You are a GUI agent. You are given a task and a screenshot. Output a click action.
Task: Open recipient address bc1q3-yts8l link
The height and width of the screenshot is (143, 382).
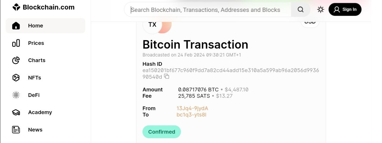(x=191, y=115)
